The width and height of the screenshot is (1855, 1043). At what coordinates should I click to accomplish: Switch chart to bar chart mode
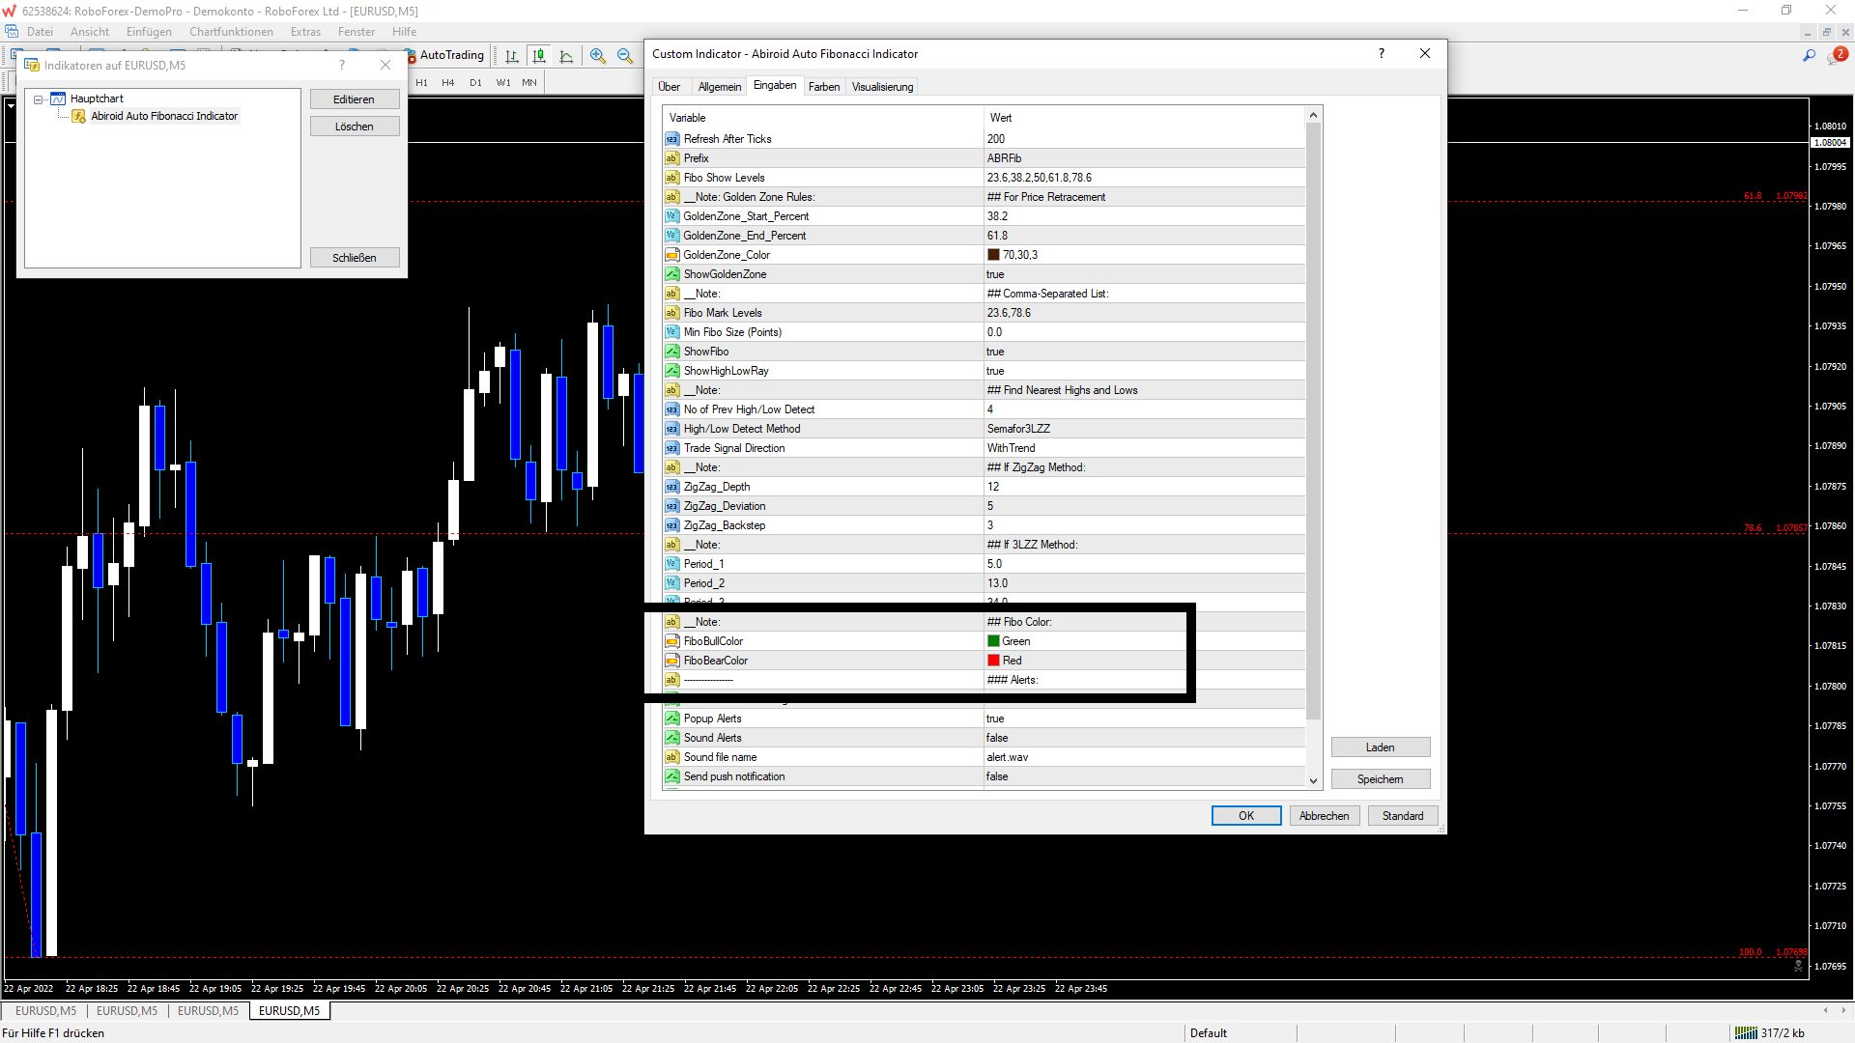(512, 56)
